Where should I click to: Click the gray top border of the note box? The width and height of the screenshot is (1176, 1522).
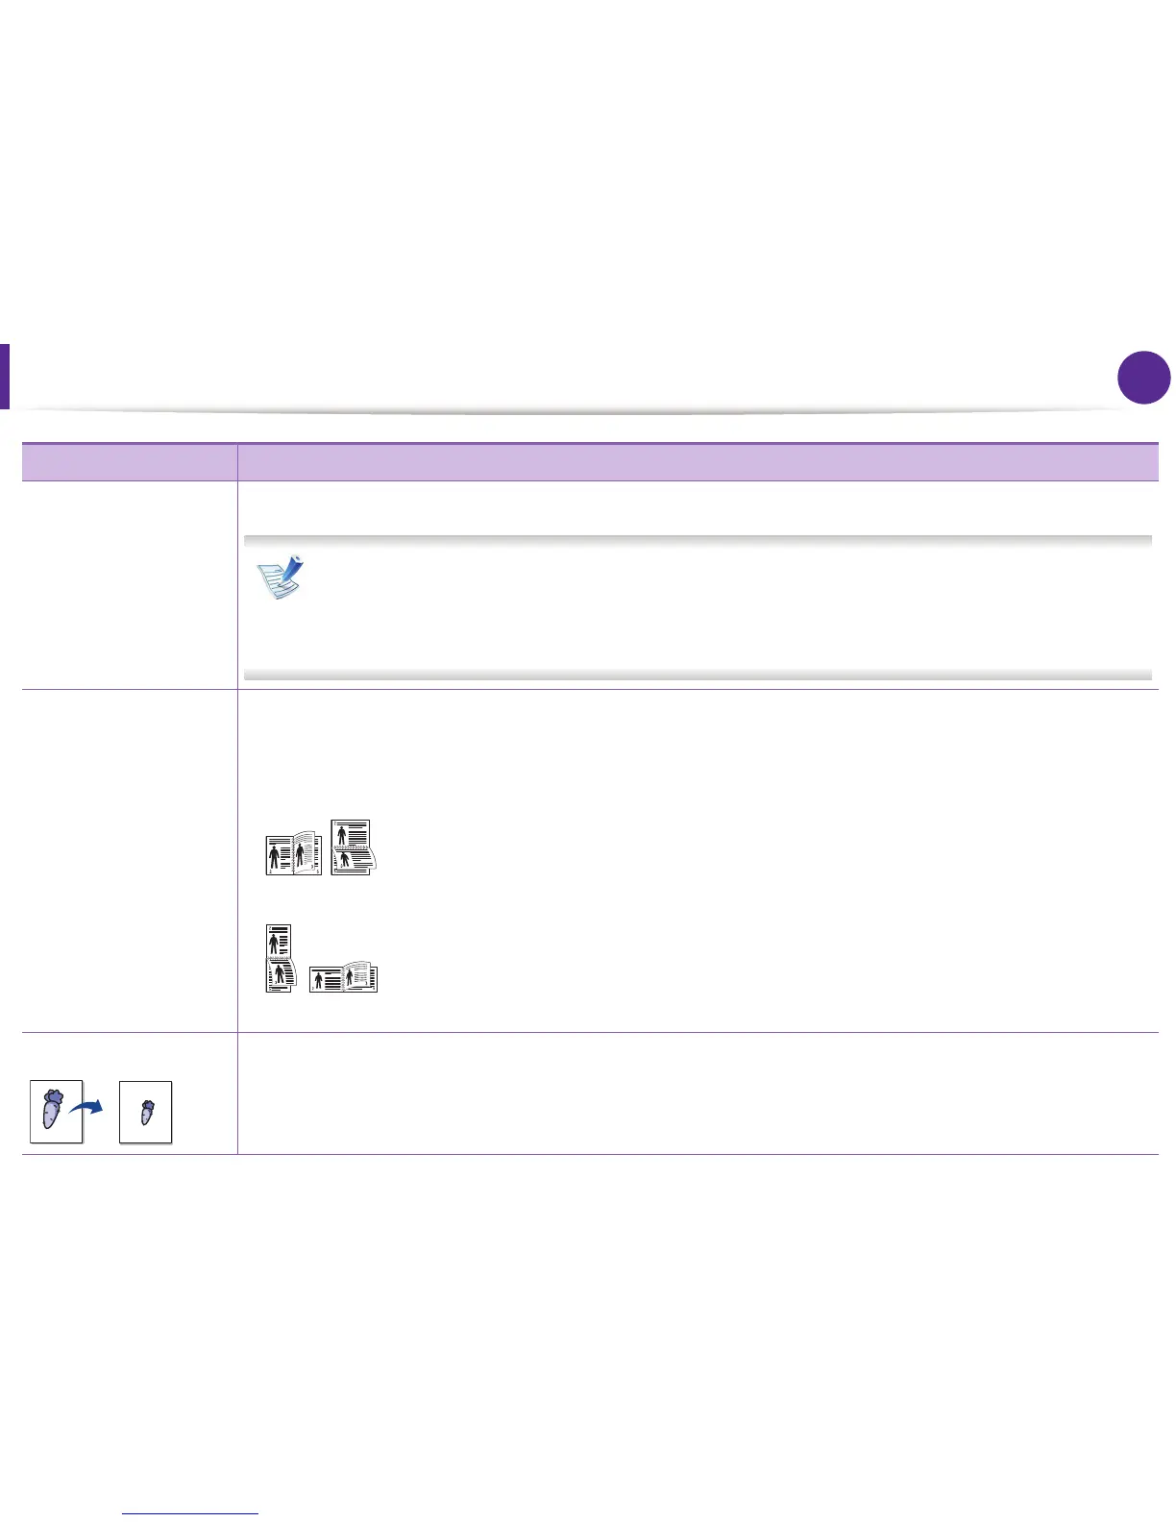[698, 541]
